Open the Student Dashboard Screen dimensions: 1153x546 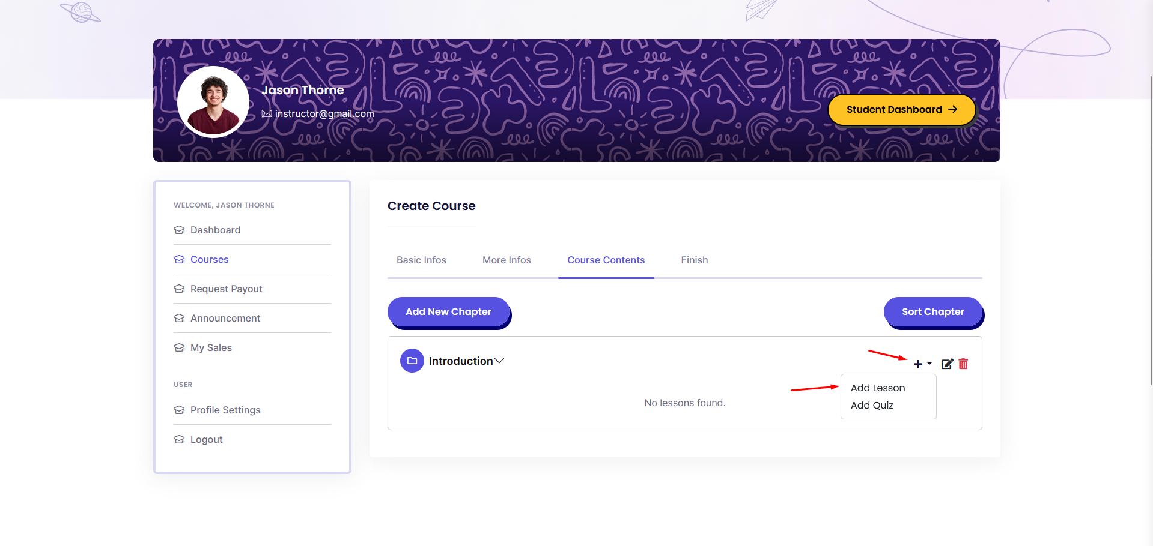[x=901, y=109]
